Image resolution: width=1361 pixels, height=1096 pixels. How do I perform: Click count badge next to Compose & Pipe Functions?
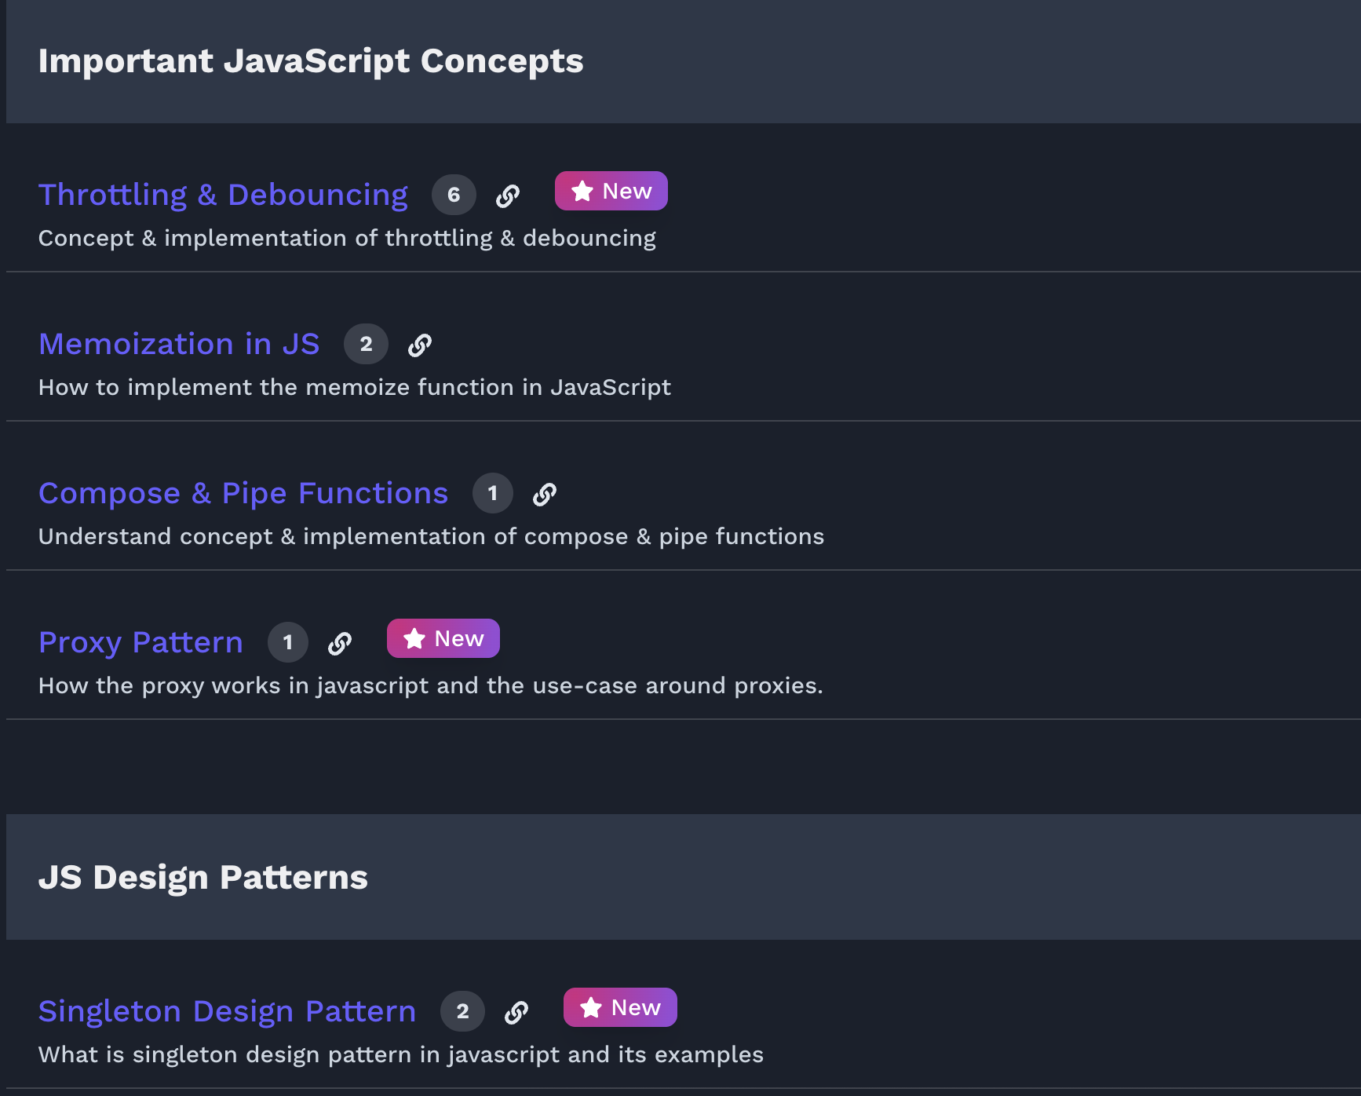(492, 494)
